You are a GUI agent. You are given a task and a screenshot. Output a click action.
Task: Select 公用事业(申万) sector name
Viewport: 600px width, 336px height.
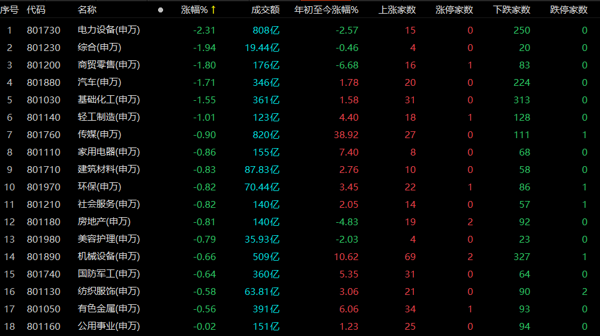pos(109,326)
